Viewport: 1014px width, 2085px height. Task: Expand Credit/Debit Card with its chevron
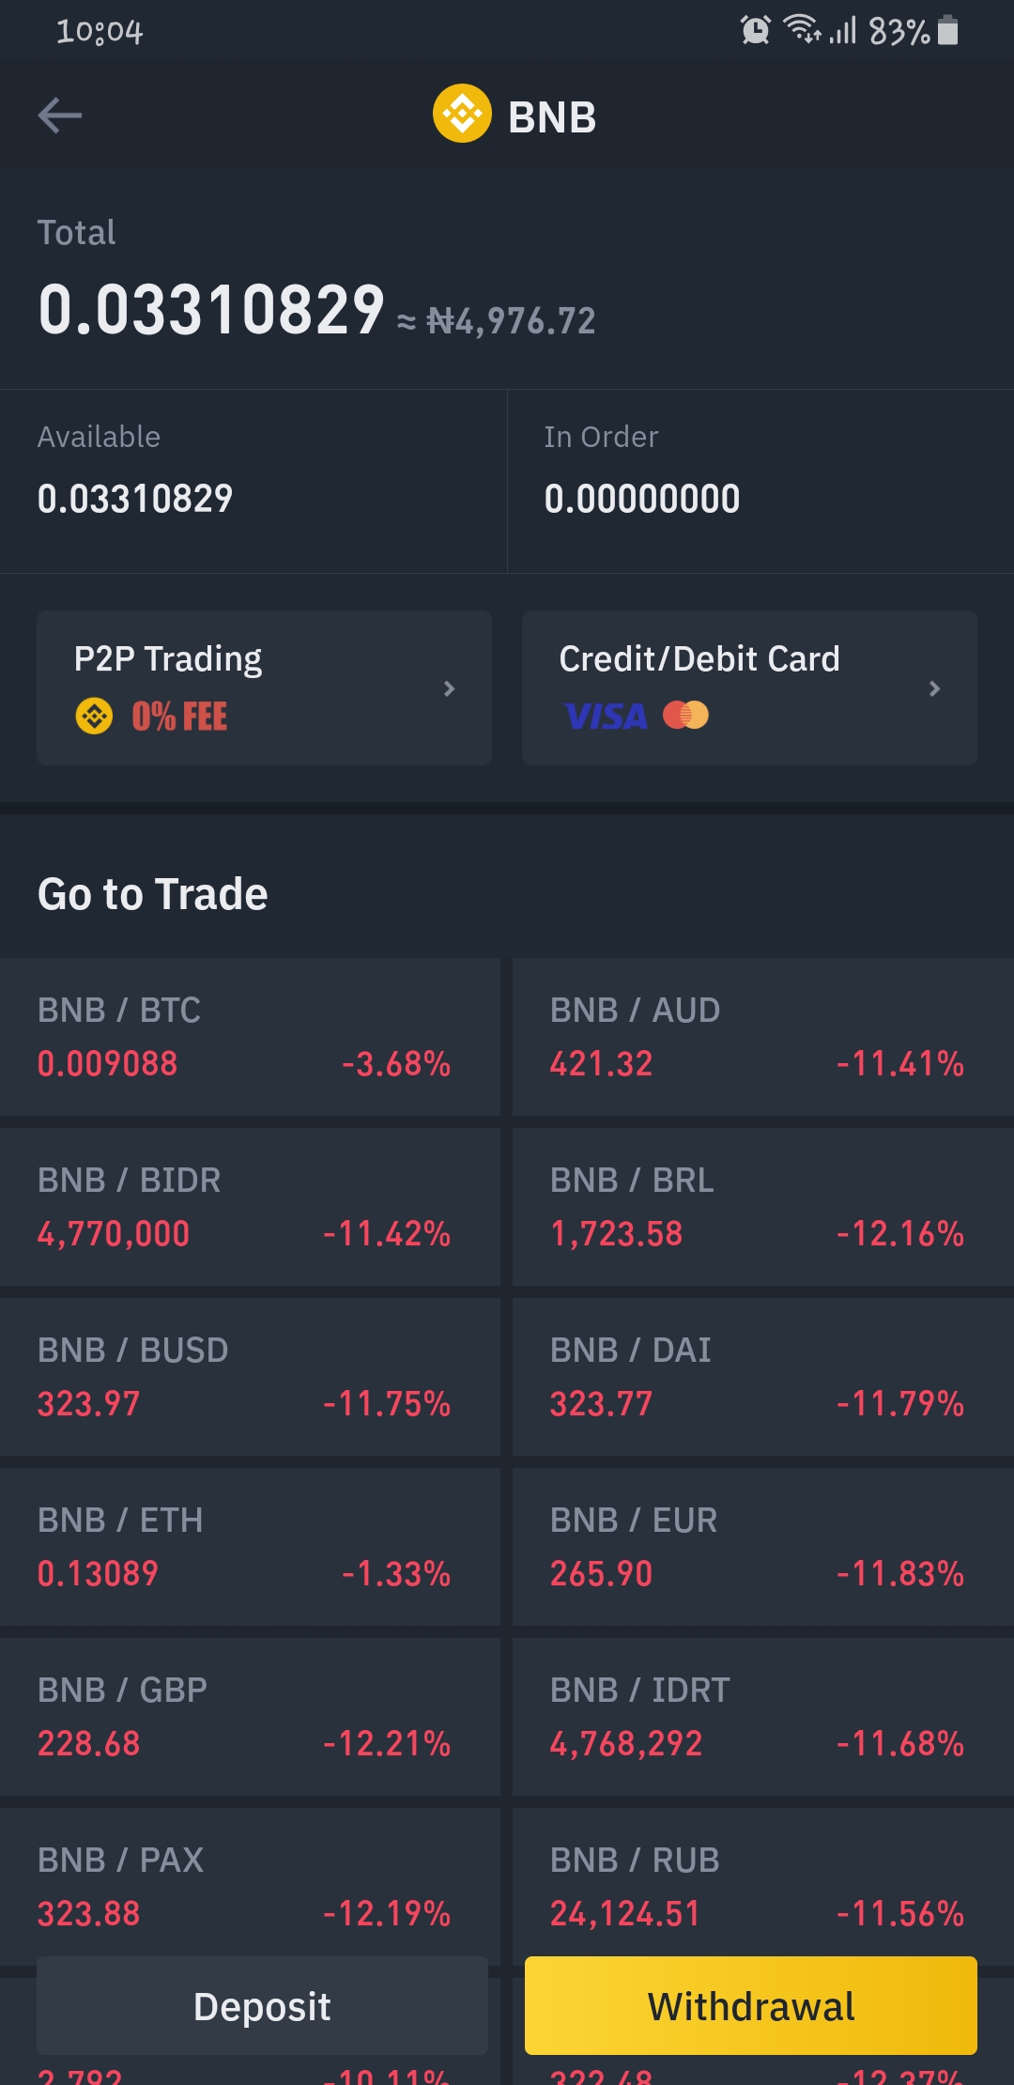[x=934, y=688]
